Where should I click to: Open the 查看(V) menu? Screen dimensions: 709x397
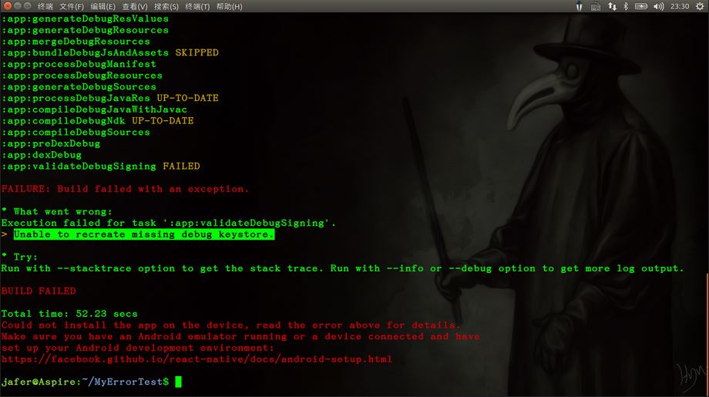pos(134,7)
